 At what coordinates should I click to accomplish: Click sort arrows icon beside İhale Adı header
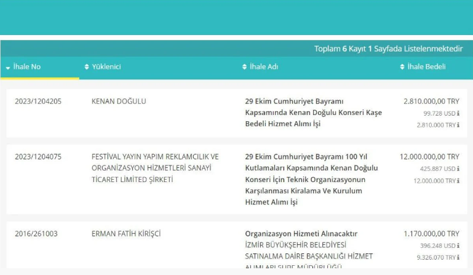(x=245, y=67)
